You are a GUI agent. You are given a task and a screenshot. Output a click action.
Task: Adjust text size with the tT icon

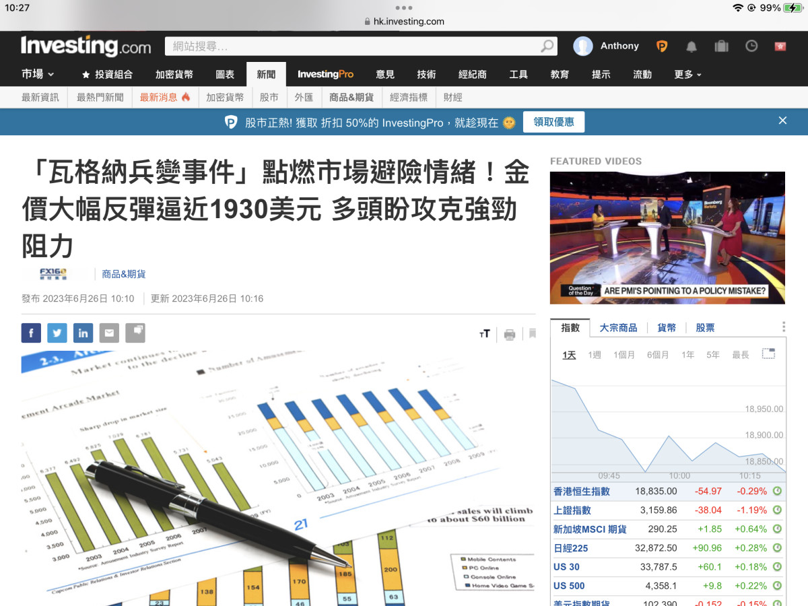[484, 334]
